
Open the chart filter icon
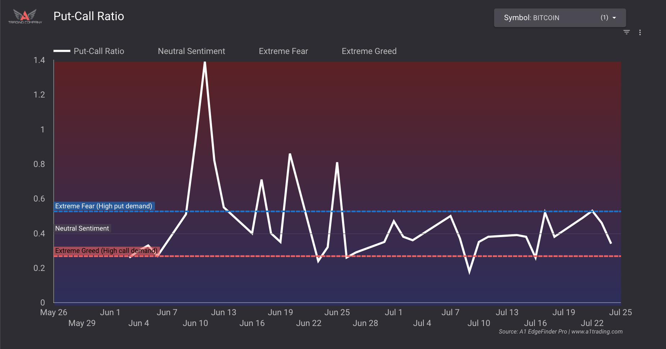626,32
